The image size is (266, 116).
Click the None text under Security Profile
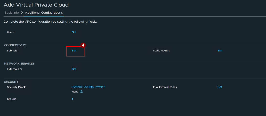(75, 92)
